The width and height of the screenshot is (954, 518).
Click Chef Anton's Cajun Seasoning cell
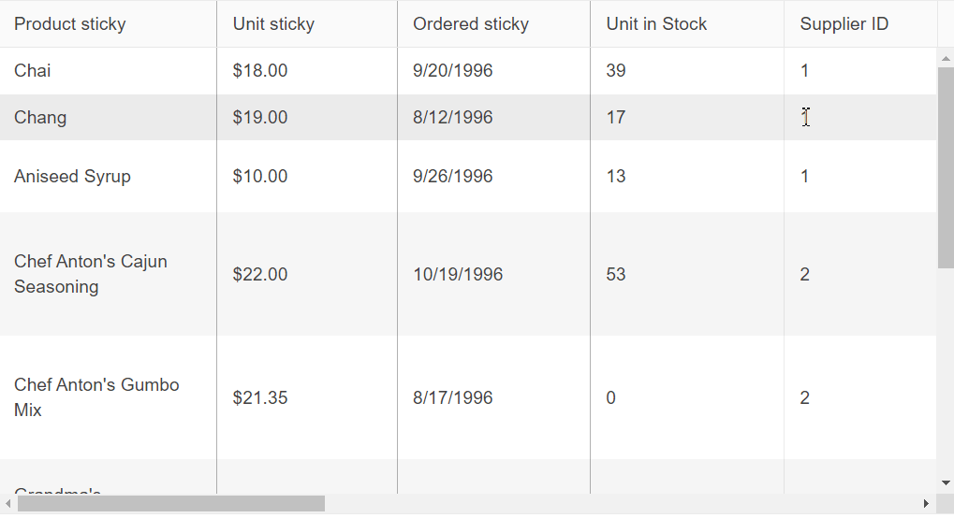point(91,274)
